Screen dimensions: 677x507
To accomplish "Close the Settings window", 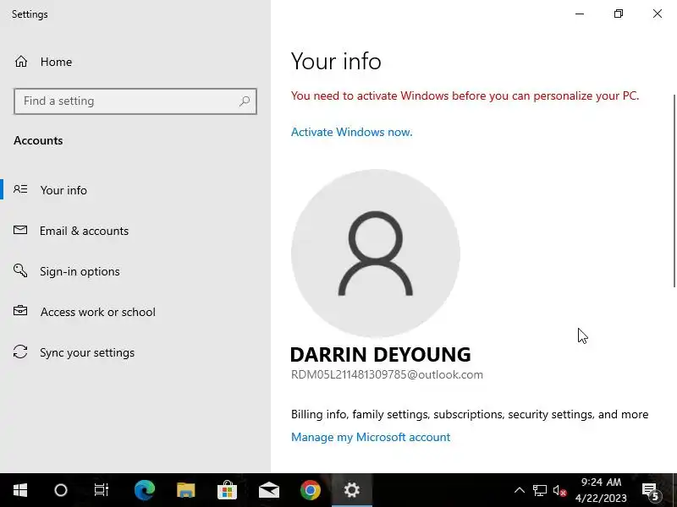I will point(658,14).
